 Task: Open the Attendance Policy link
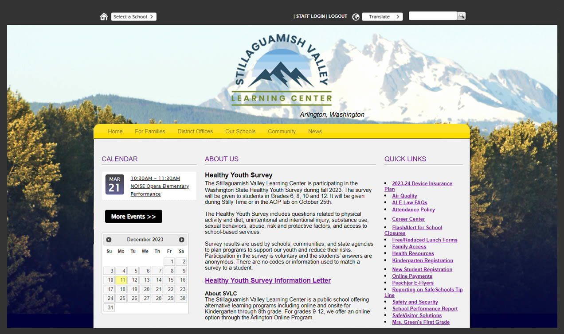tap(413, 210)
